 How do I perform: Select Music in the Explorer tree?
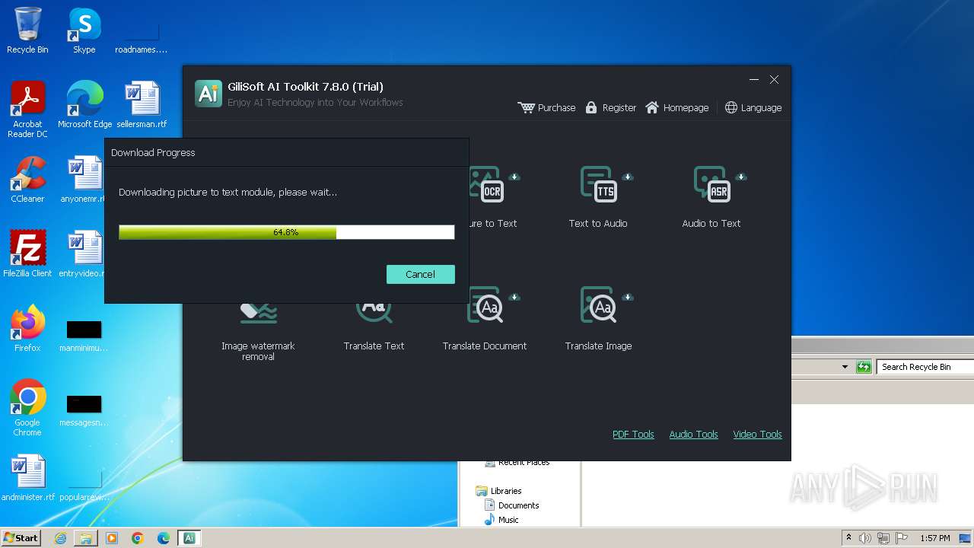pos(502,520)
